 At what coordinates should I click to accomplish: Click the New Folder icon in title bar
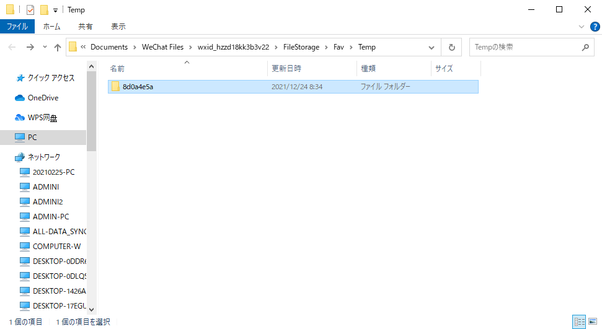coord(43,10)
